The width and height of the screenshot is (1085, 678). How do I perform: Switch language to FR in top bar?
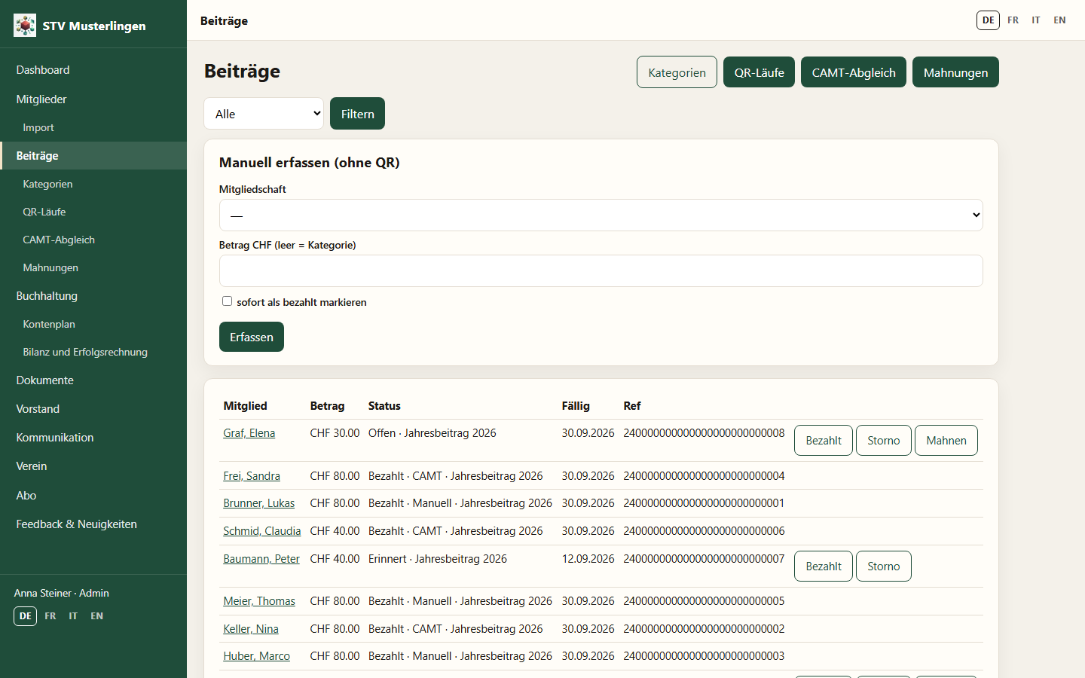click(1013, 20)
